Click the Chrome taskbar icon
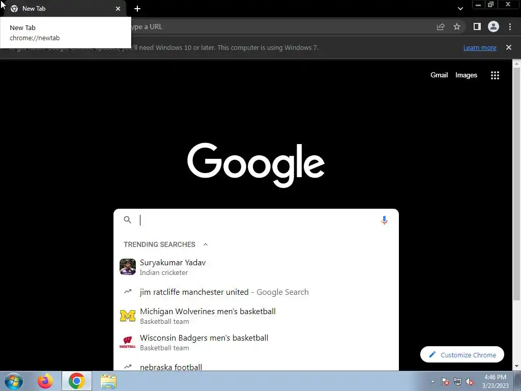The height and width of the screenshot is (391, 521). pyautogui.click(x=77, y=381)
